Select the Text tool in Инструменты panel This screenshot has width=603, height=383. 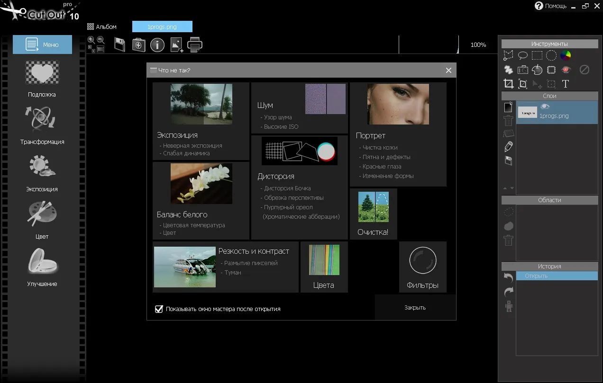pyautogui.click(x=565, y=84)
